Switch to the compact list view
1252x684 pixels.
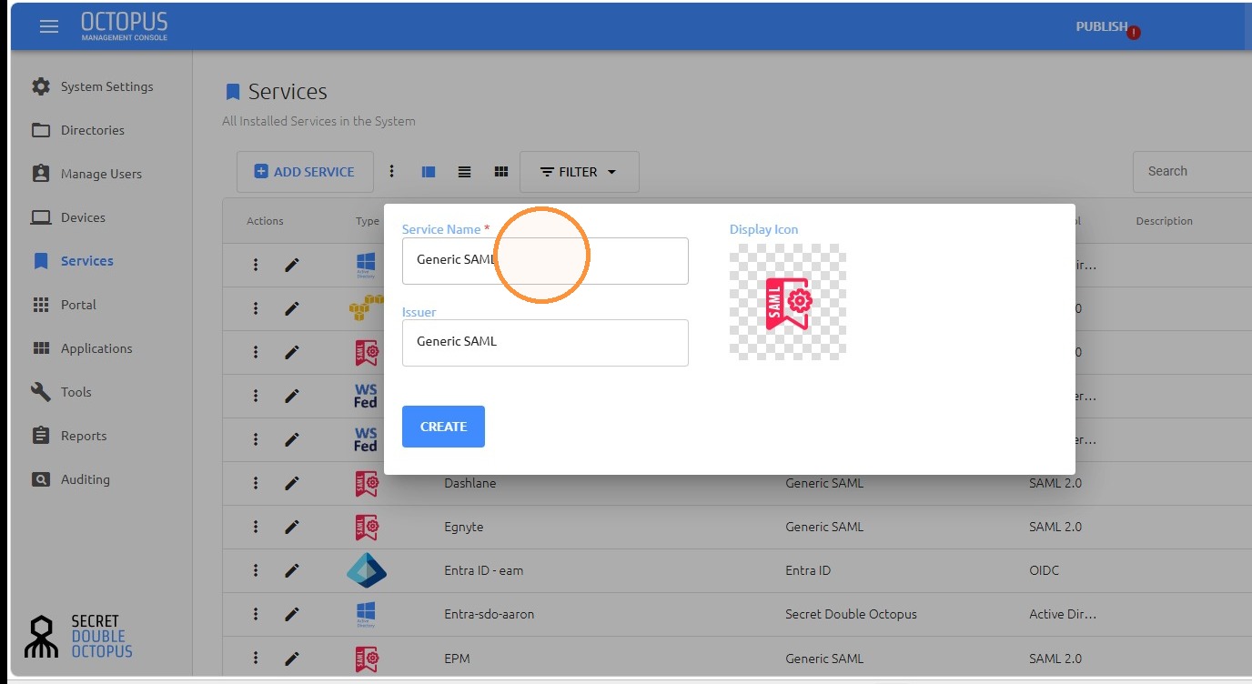[464, 171]
